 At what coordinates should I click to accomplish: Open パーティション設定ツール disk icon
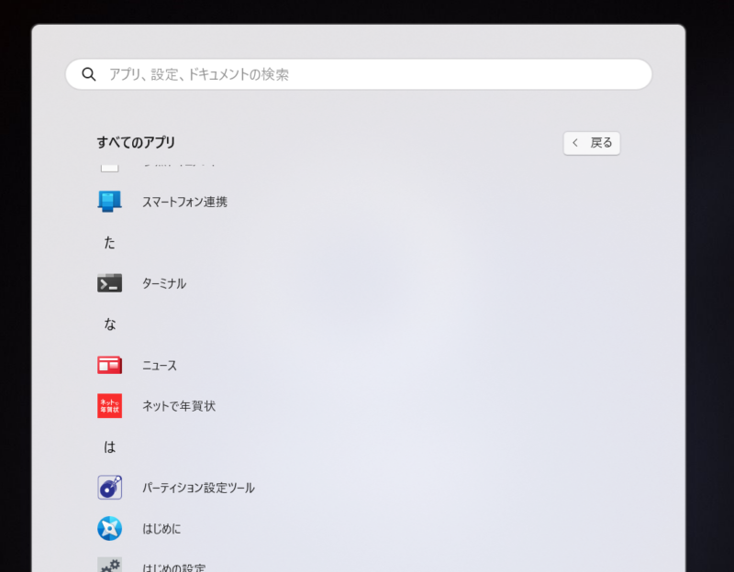[109, 488]
